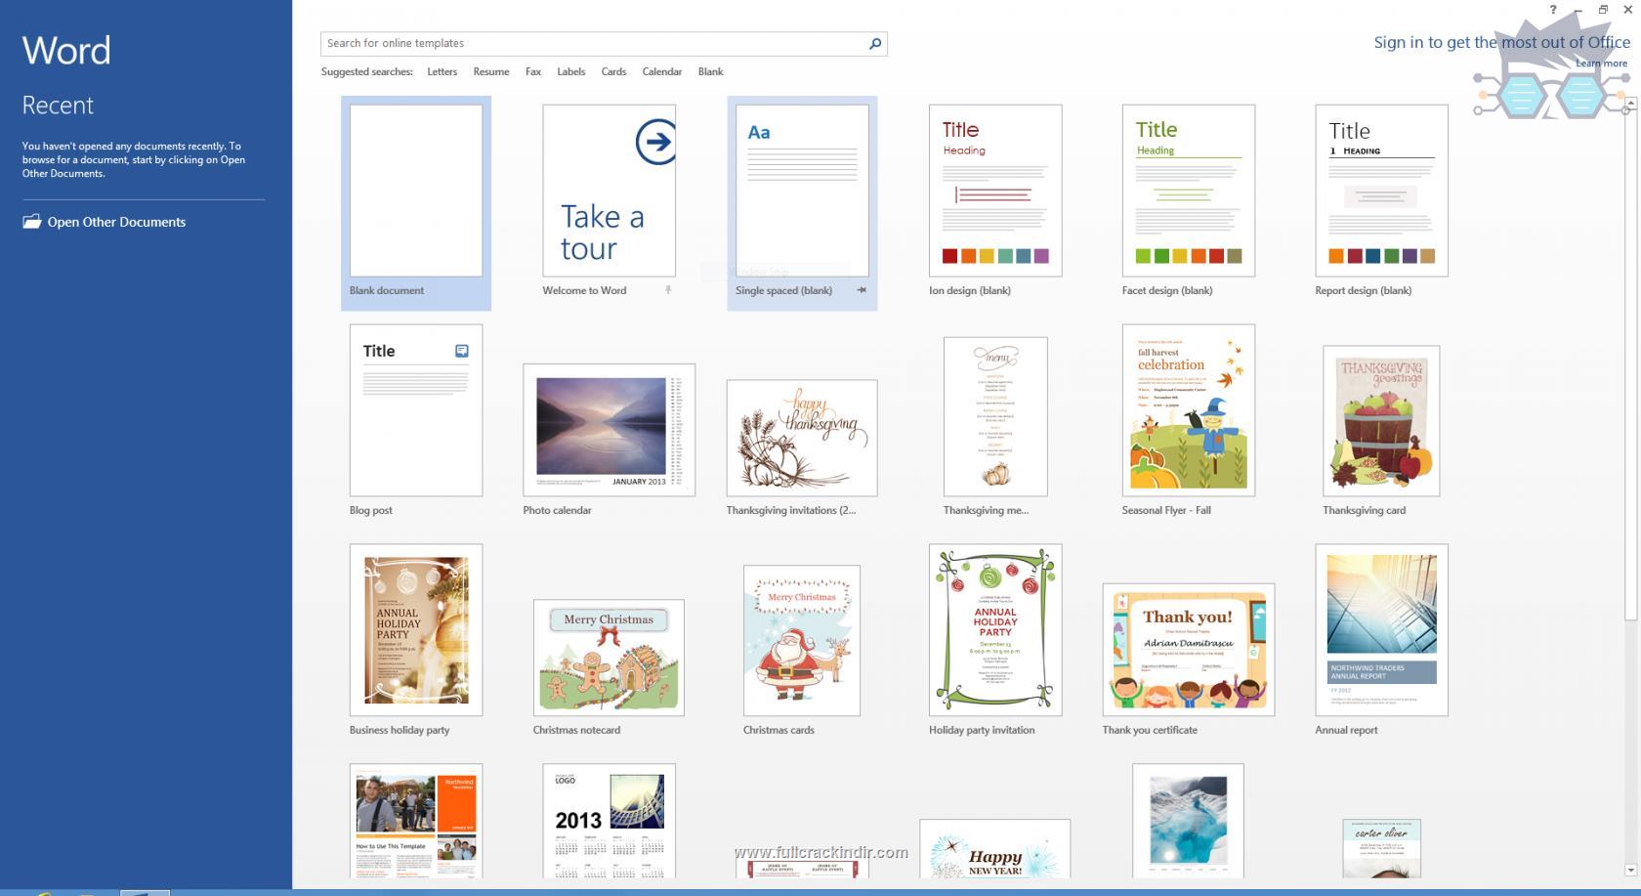Click the scrollbar up arrow
The image size is (1641, 896).
1630,103
